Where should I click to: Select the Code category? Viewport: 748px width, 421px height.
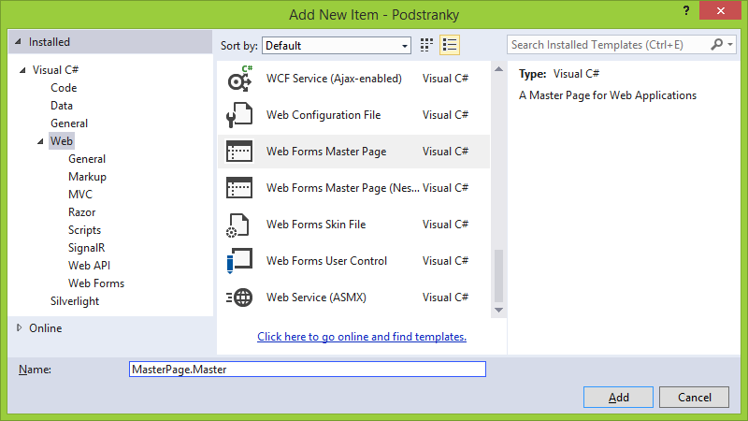64,88
